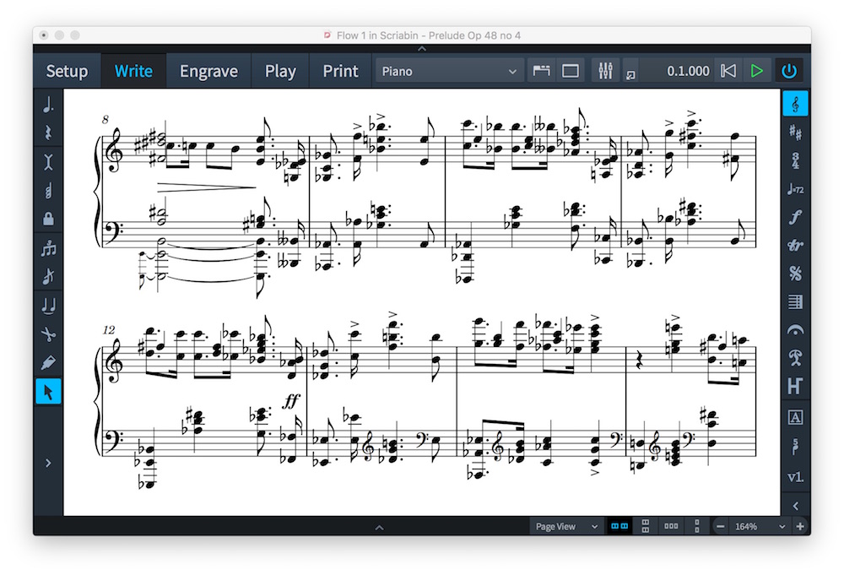Viewport: 844px width, 575px height.
Task: Switch to Engrave mode
Action: point(208,71)
